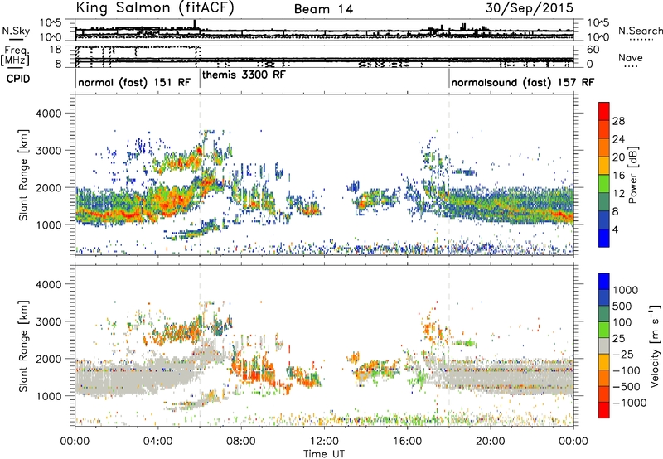Click the dashed 06:00 mode-change line in the power panel
Screen dimensions: 663x459
[200, 175]
